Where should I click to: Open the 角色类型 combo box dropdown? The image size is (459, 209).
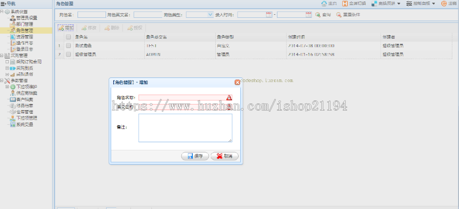[210, 15]
